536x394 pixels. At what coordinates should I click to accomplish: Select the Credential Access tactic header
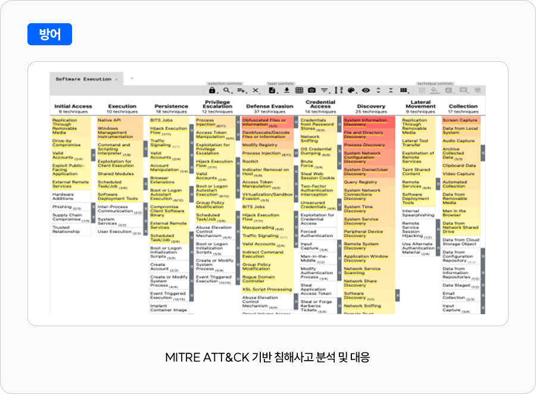320,104
